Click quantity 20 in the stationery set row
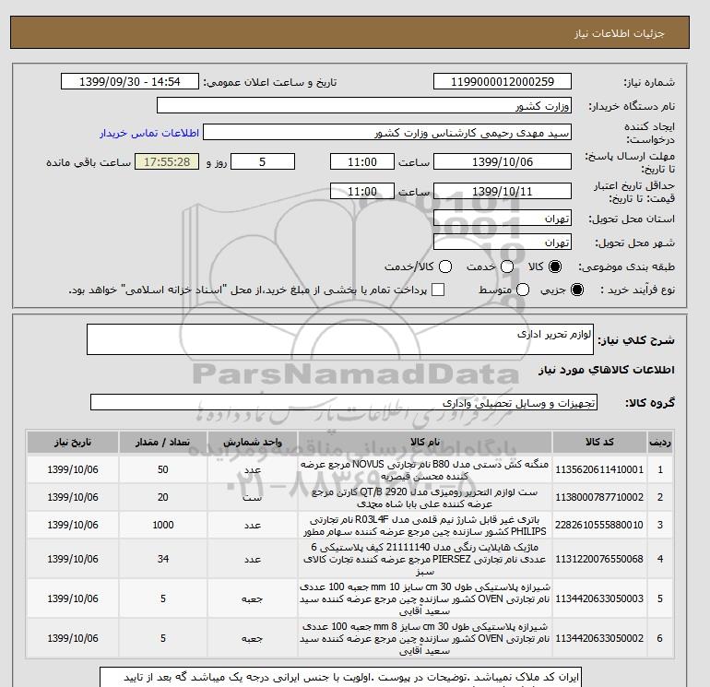Image resolution: width=710 pixels, height=687 pixels. [163, 497]
